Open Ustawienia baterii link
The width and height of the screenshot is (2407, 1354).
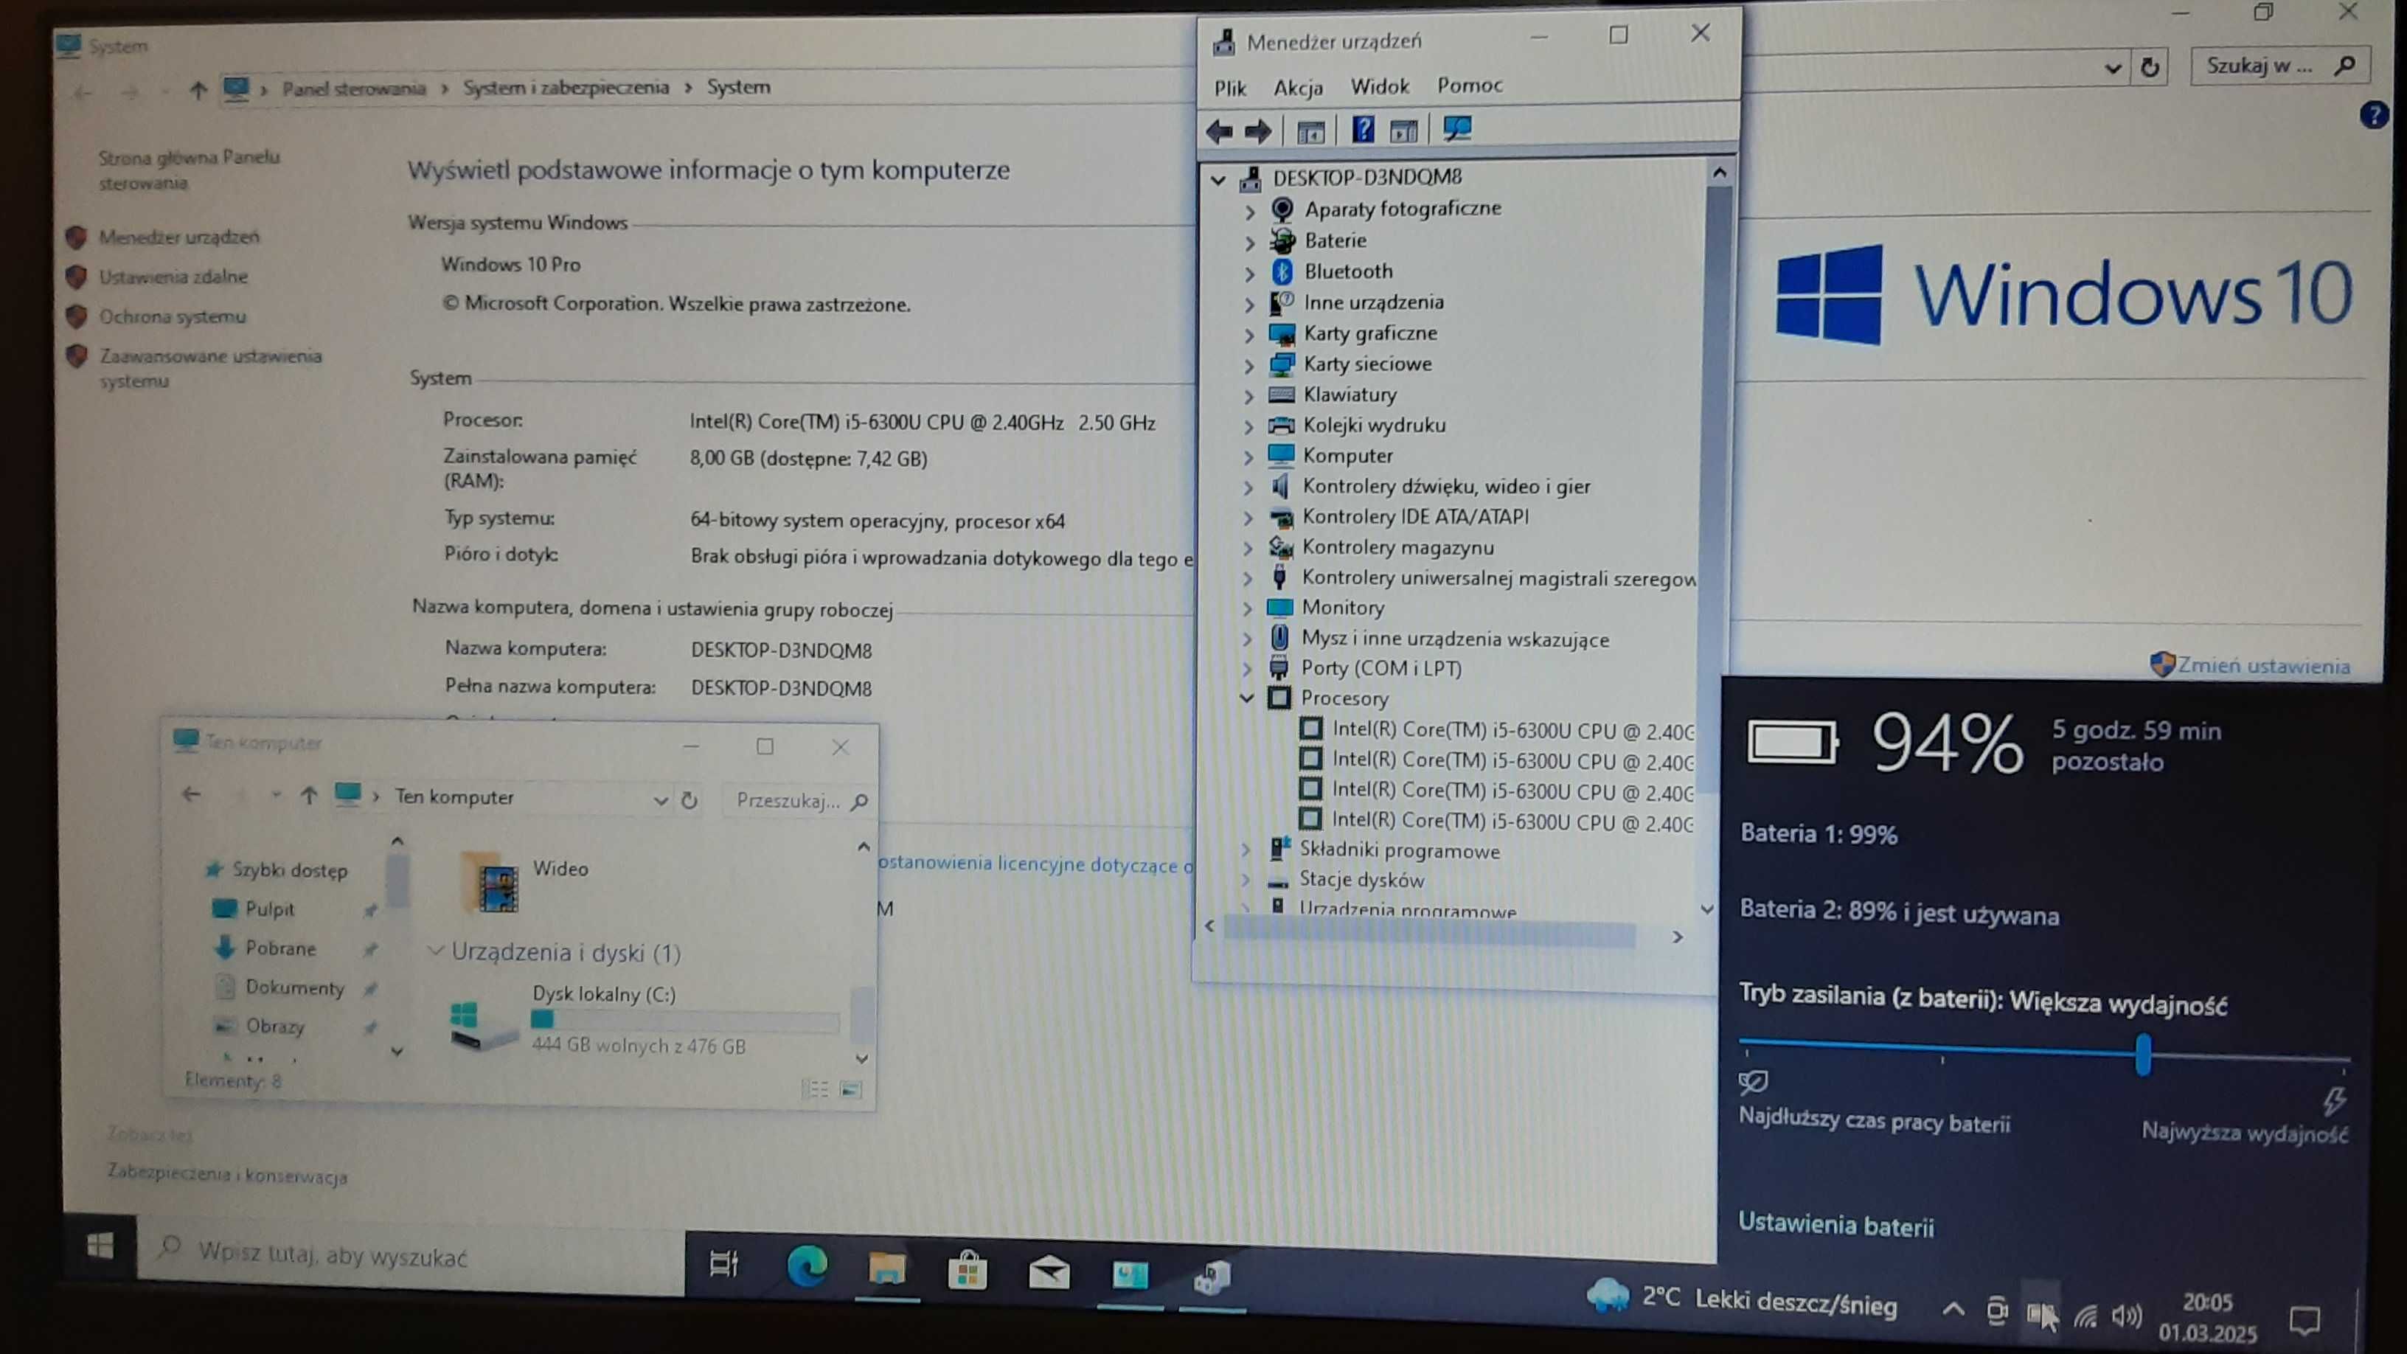tap(1835, 1225)
